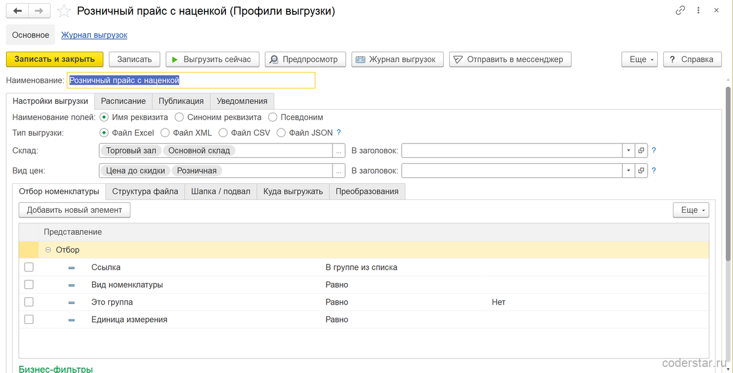Expand Вид цен 'В заголовок' dropdown arrow
733x373 pixels.
coord(628,171)
